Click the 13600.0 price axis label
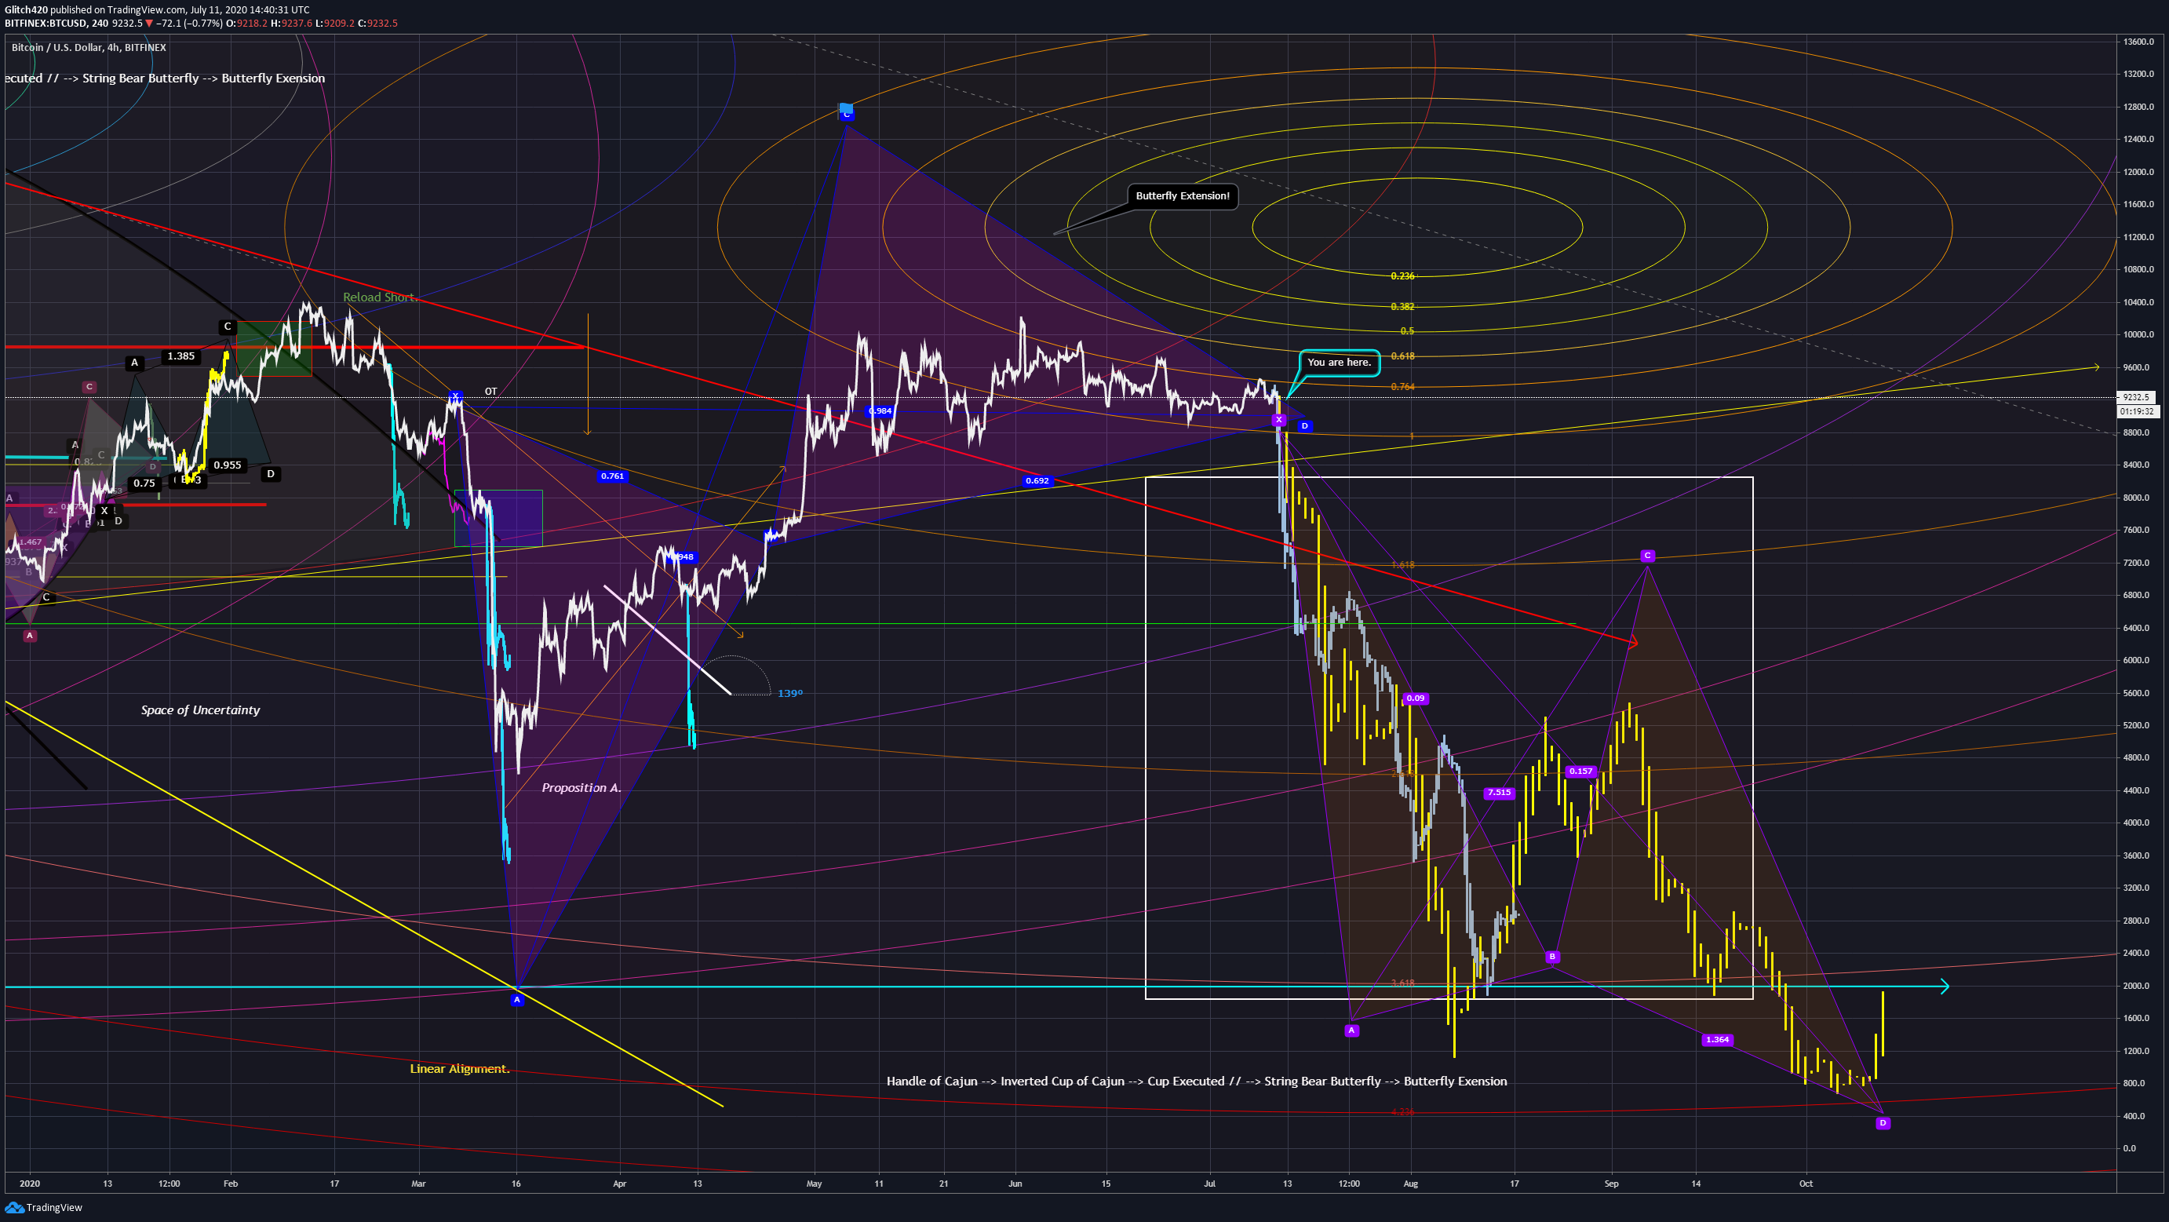 click(x=2138, y=42)
